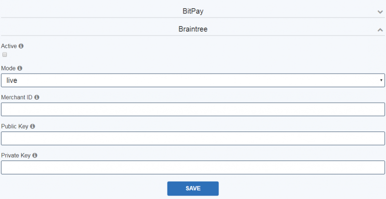Select the Braintree accordion header
The width and height of the screenshot is (386, 199).
tap(193, 29)
